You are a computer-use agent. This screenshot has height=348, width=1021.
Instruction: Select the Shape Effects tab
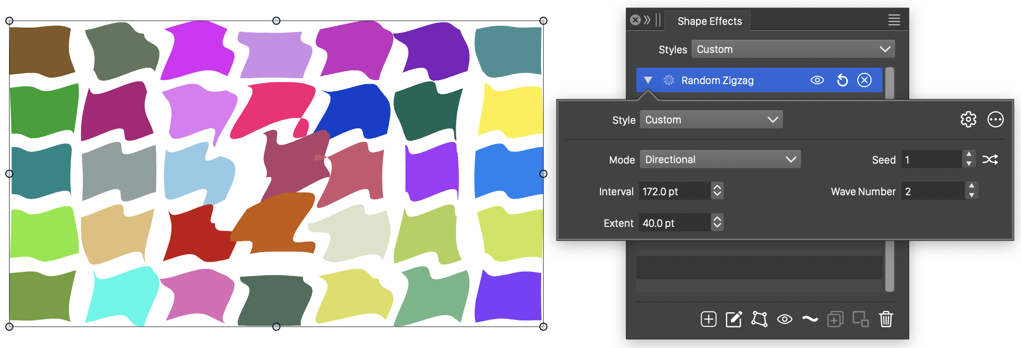709,21
